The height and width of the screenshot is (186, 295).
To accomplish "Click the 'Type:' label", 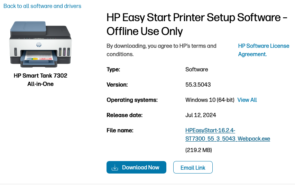I will (x=113, y=69).
